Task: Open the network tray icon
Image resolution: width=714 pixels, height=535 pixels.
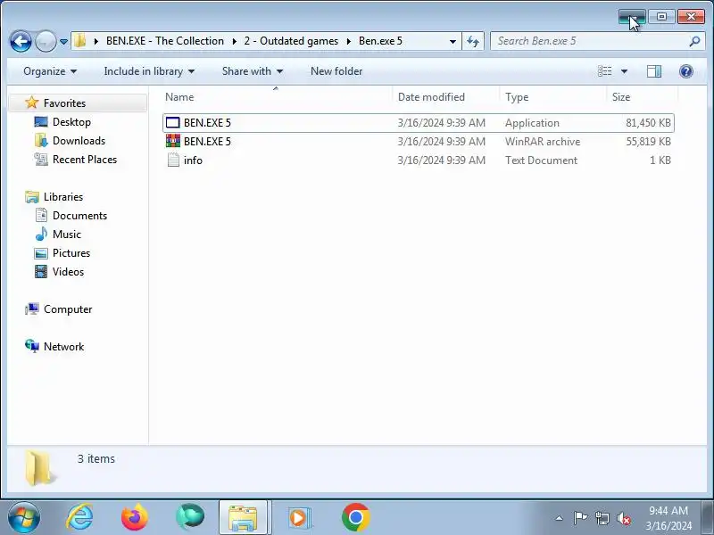Action: click(602, 518)
